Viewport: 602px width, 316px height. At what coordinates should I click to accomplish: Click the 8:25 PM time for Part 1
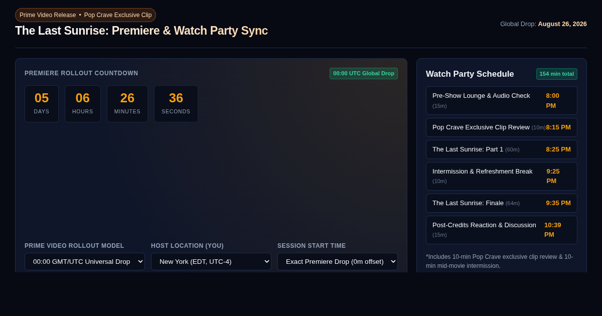pyautogui.click(x=558, y=149)
